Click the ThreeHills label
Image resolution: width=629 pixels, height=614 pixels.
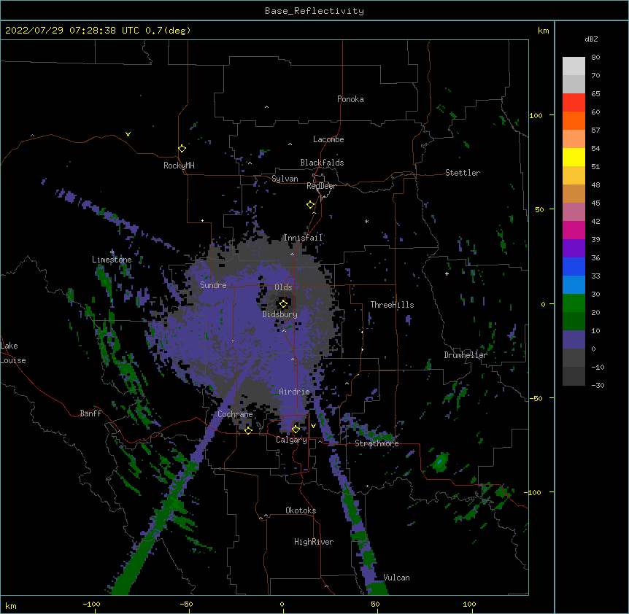click(392, 305)
